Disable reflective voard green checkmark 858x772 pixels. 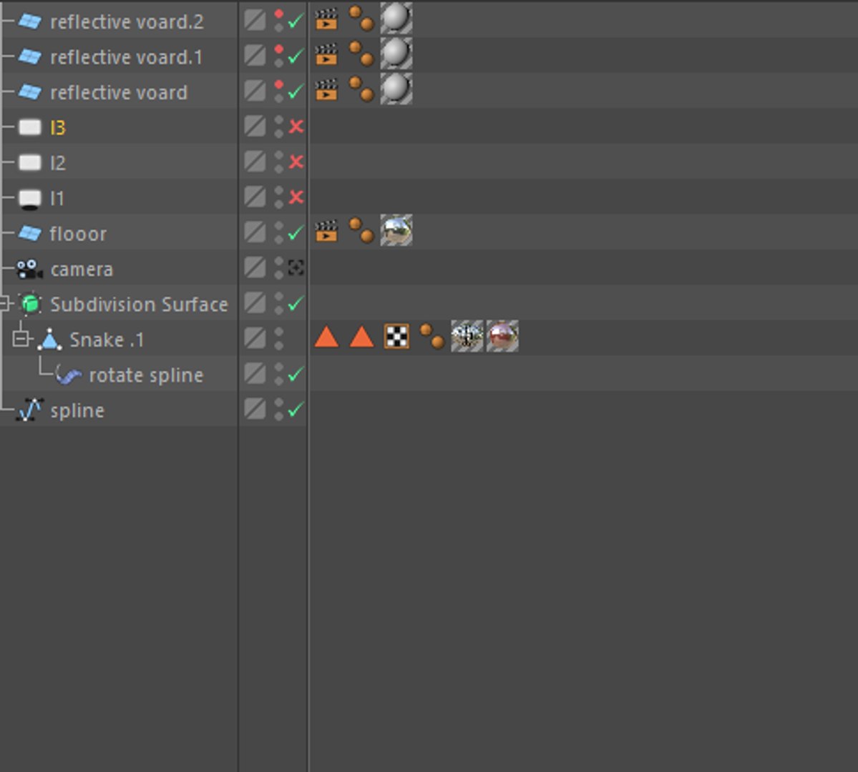(x=296, y=91)
